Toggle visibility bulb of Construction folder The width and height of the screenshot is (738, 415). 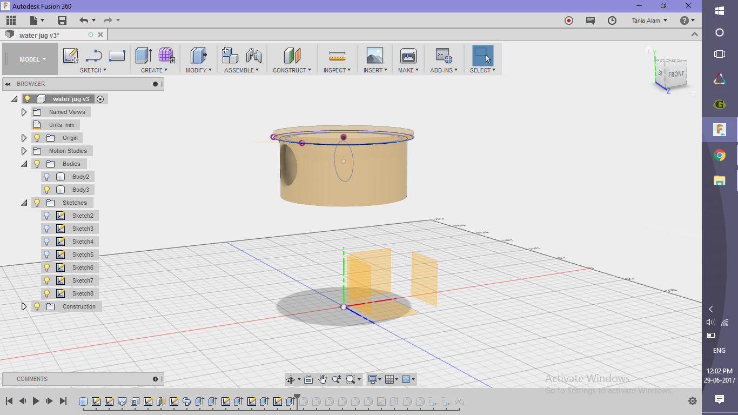coord(37,306)
